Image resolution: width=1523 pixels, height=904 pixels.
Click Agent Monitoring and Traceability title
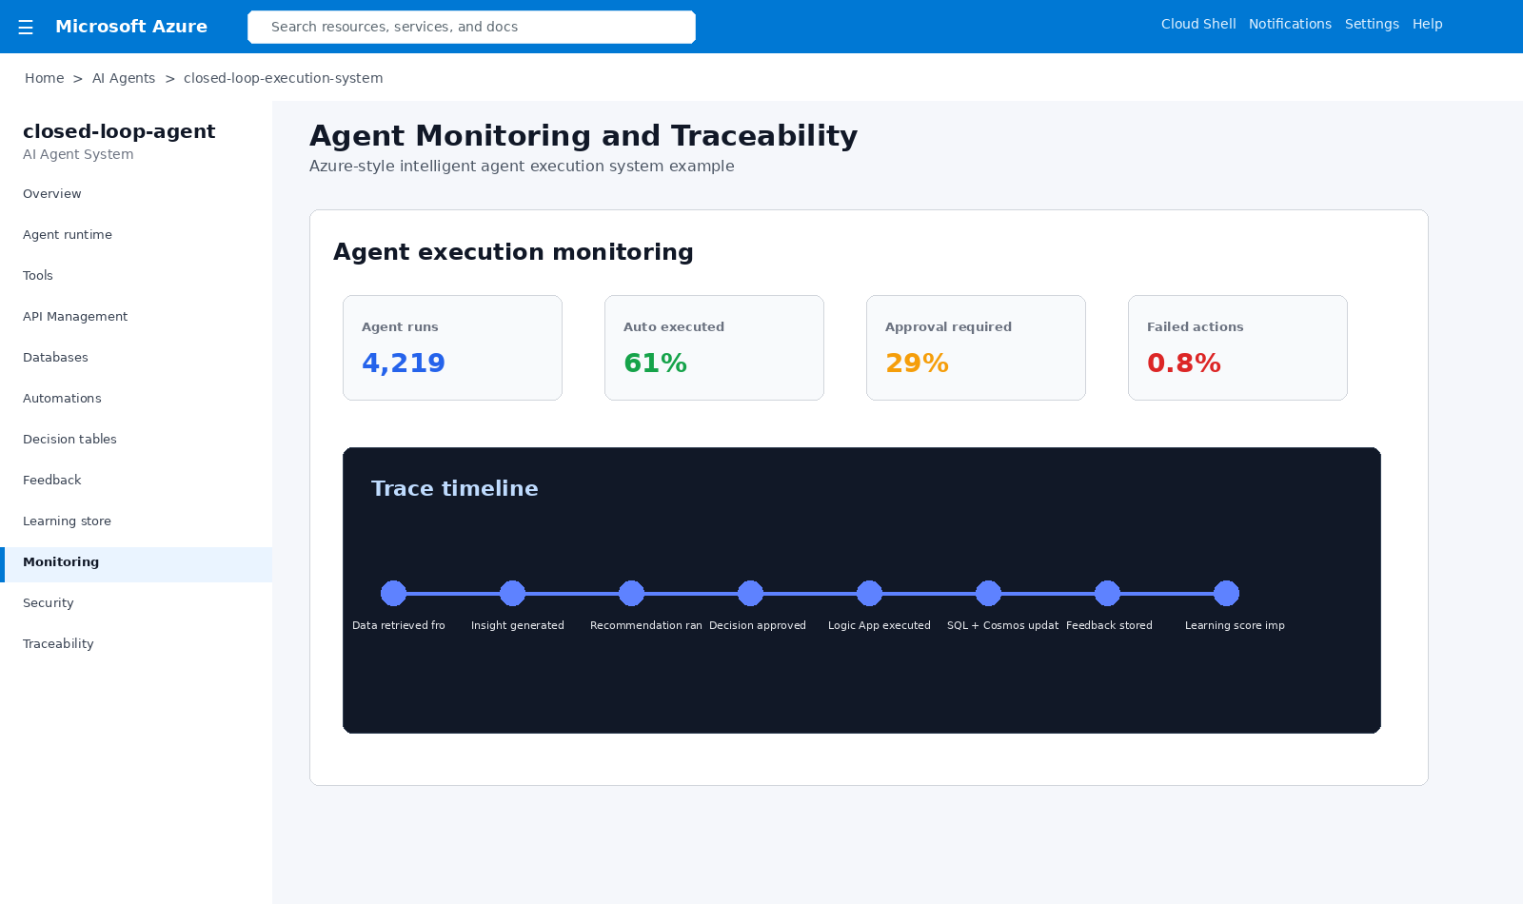[583, 135]
